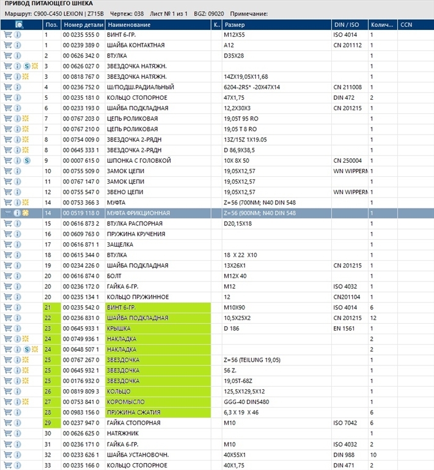The width and height of the screenshot is (434, 470).
Task: Click blue S icon for НАКЛАДКА 00 0648 507 1
Action: (27, 349)
